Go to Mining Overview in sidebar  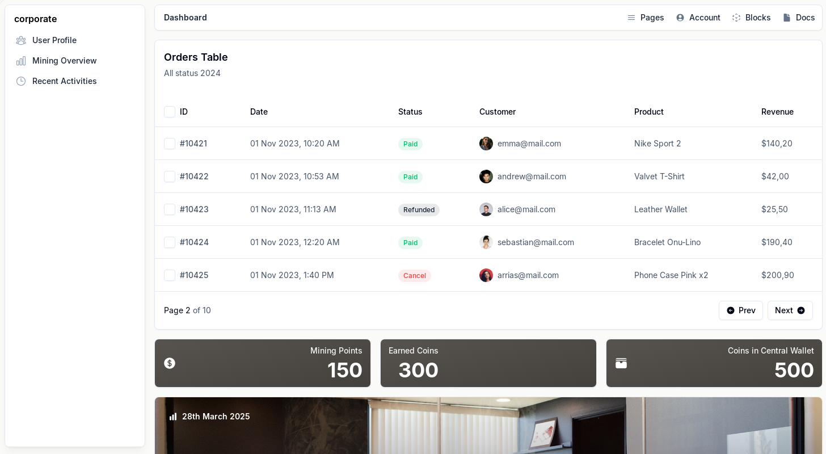click(64, 61)
